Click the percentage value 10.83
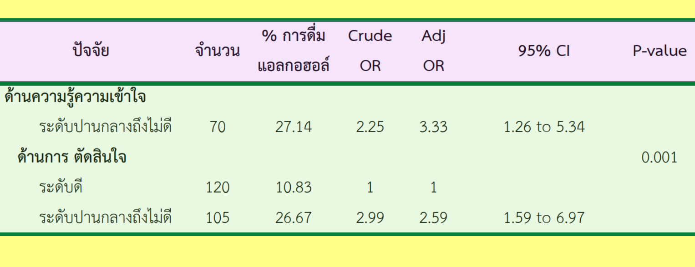 (x=294, y=187)
